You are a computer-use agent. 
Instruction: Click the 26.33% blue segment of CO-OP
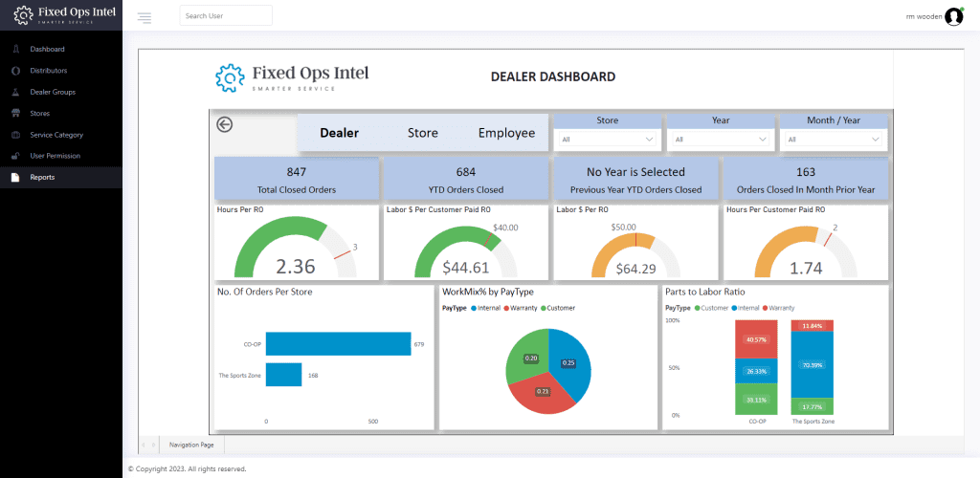tap(756, 371)
